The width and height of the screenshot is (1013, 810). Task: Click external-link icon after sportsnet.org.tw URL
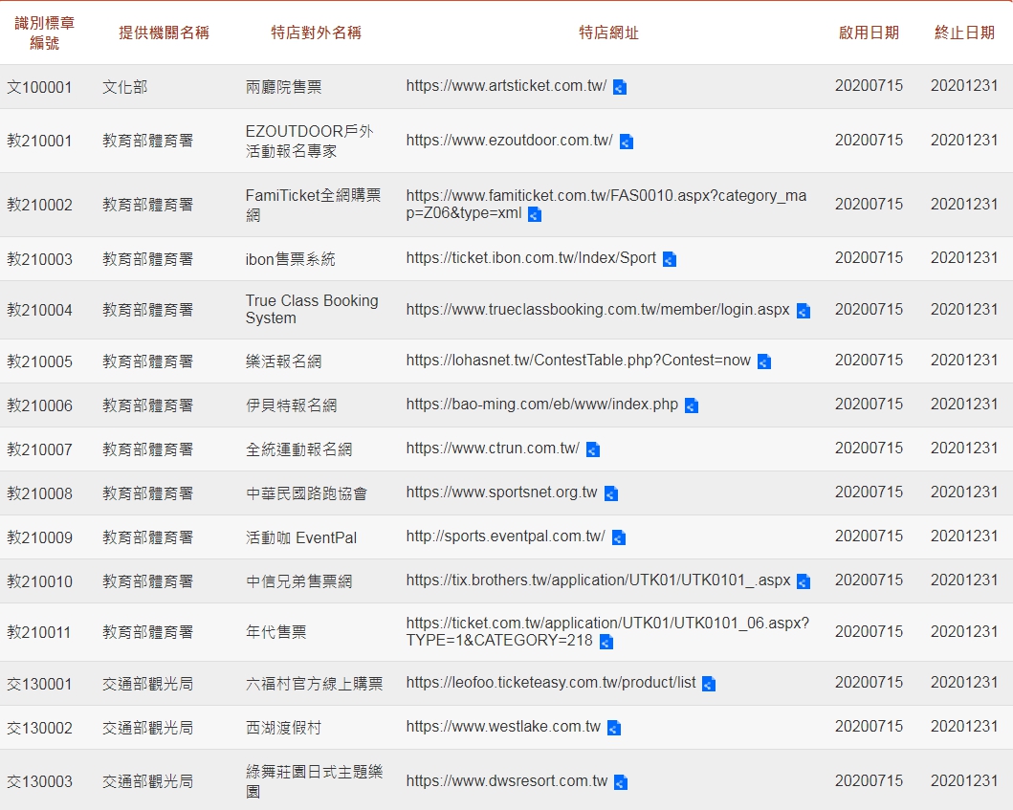tap(610, 493)
